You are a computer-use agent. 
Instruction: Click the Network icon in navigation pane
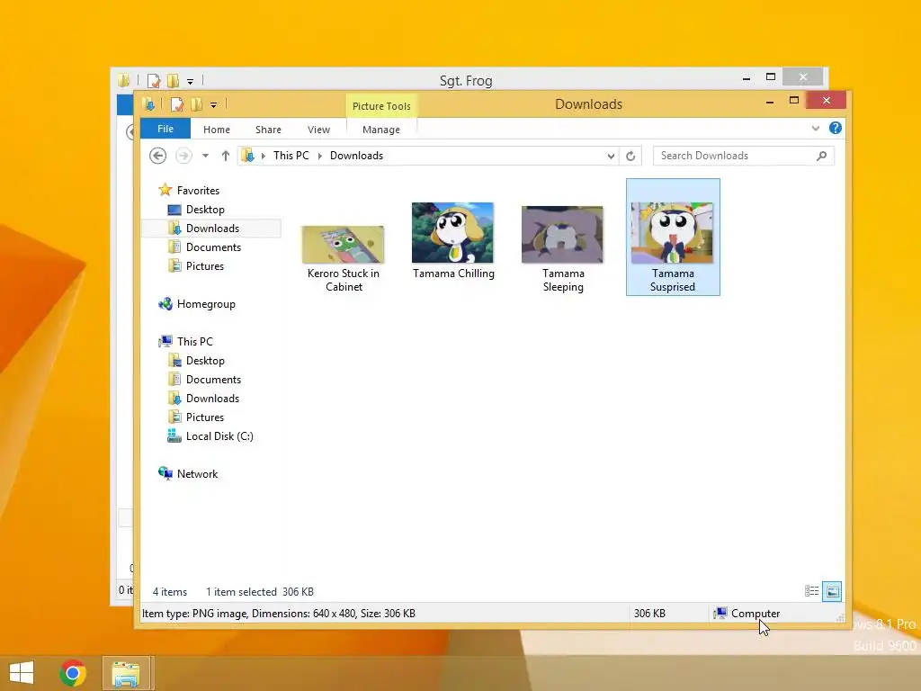pos(165,473)
